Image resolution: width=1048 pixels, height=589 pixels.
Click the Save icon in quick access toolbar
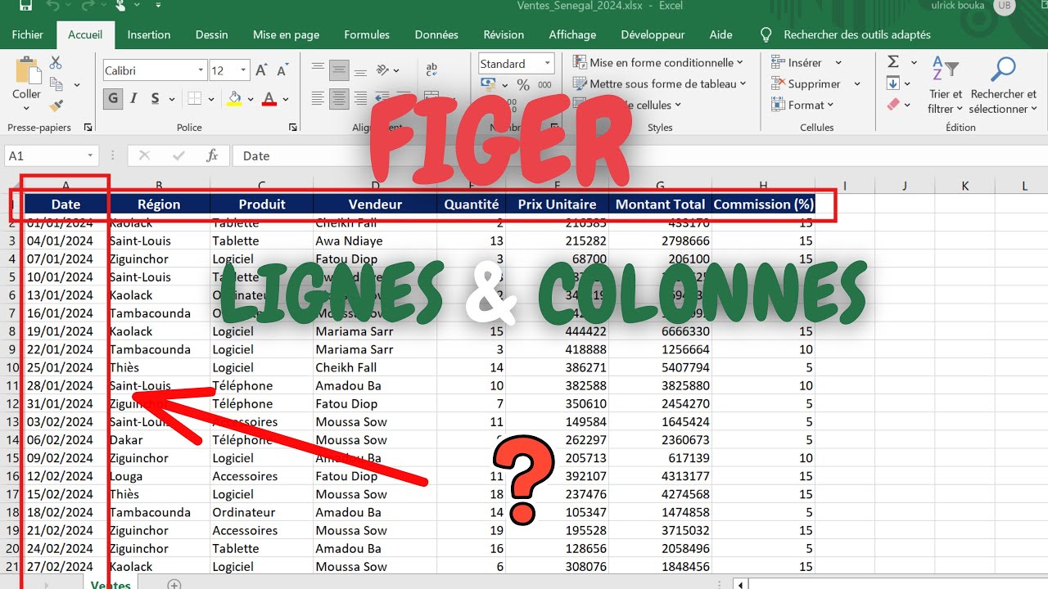(x=25, y=5)
